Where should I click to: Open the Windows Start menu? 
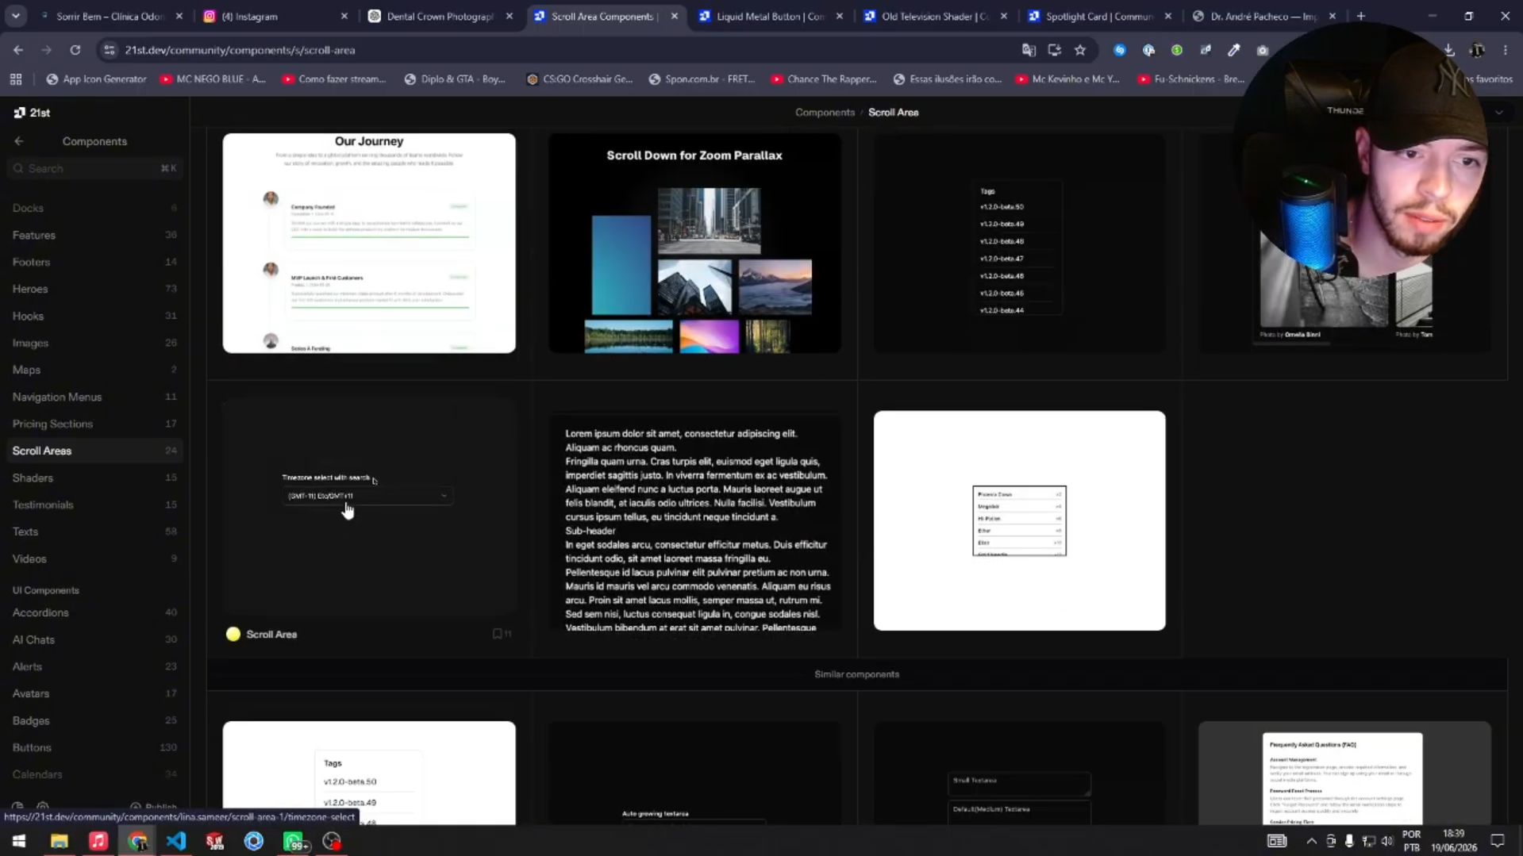click(x=19, y=841)
